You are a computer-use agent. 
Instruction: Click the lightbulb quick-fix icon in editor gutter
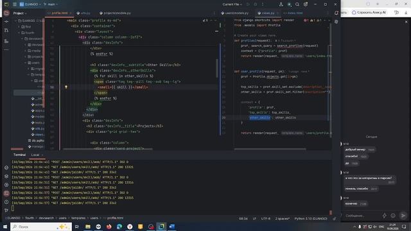tap(66, 87)
